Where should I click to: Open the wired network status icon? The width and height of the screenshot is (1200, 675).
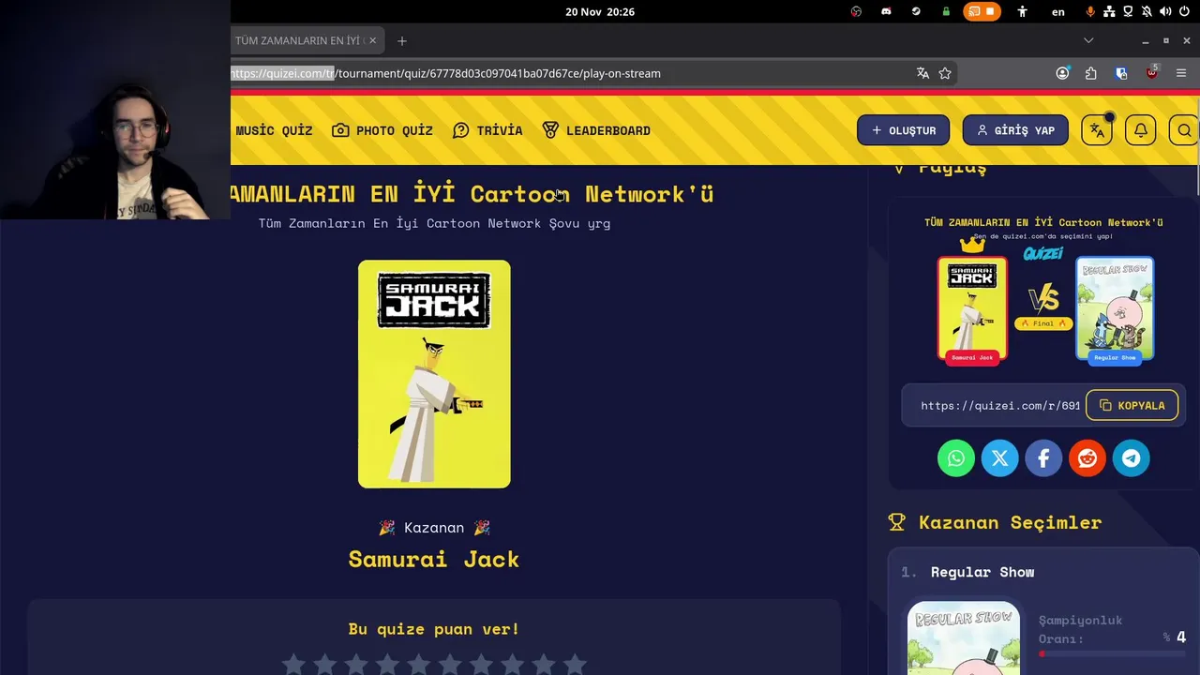(x=1109, y=11)
